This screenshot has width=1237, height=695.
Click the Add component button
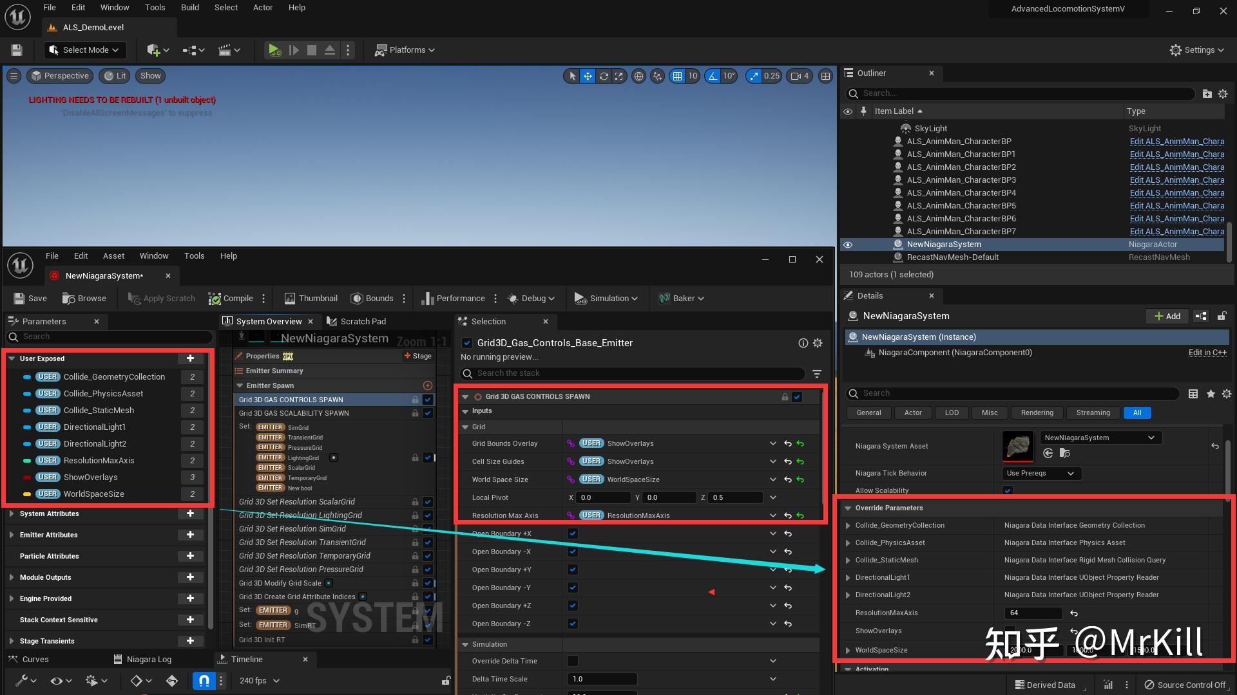tap(1167, 316)
